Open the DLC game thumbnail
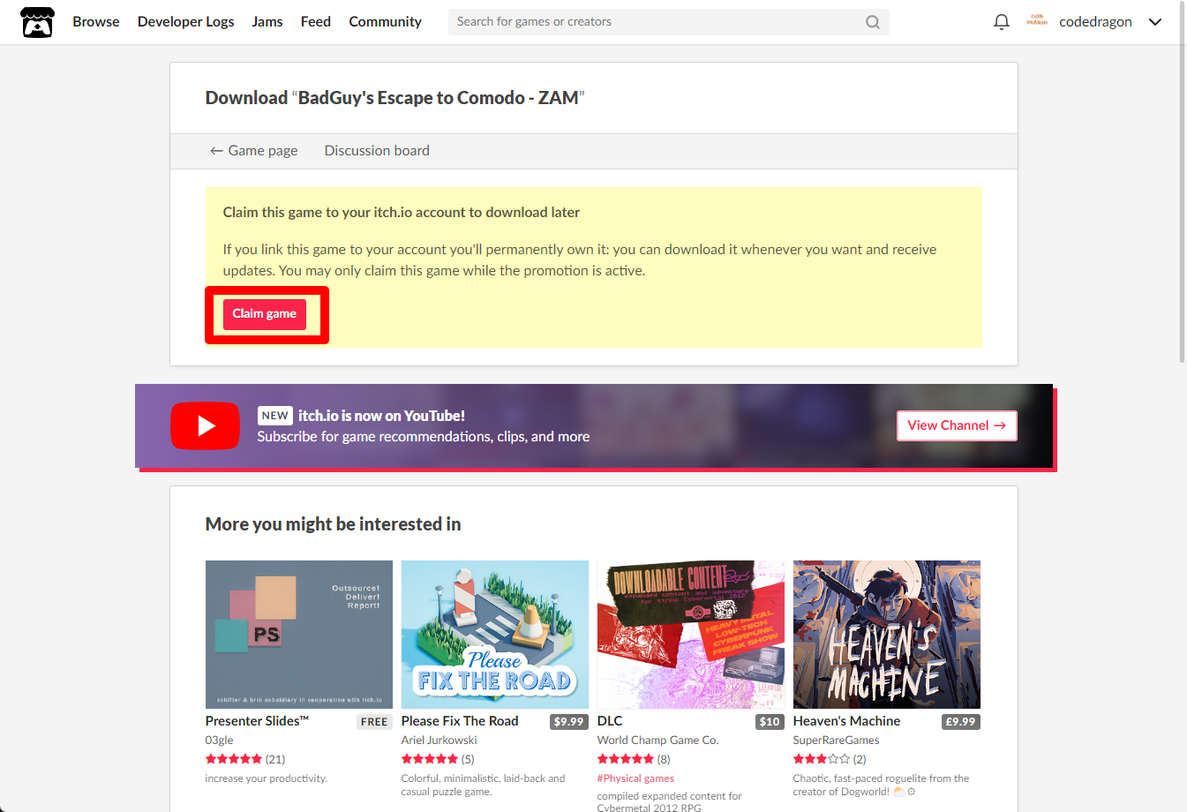The width and height of the screenshot is (1187, 812). [691, 635]
